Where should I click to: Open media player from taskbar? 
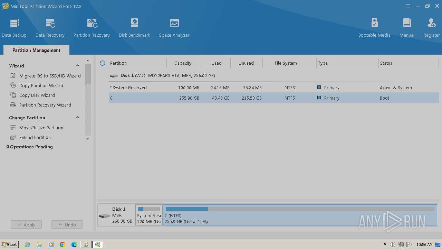click(x=51, y=245)
